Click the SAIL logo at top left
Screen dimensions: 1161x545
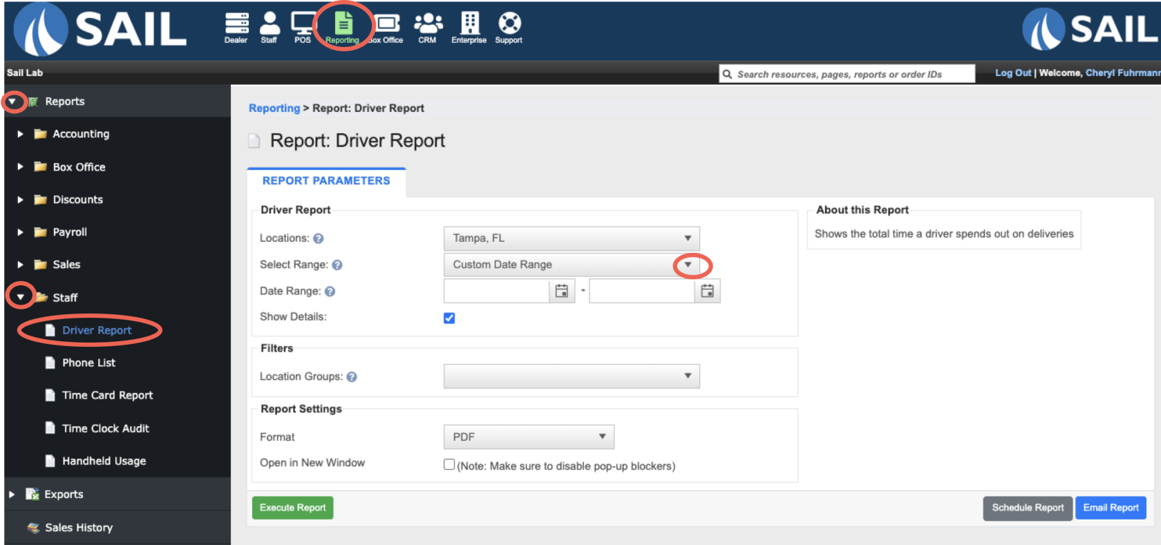pyautogui.click(x=101, y=30)
